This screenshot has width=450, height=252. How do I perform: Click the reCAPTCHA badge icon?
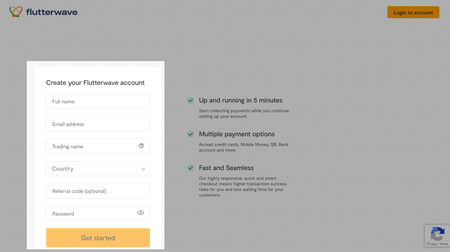coord(437,234)
